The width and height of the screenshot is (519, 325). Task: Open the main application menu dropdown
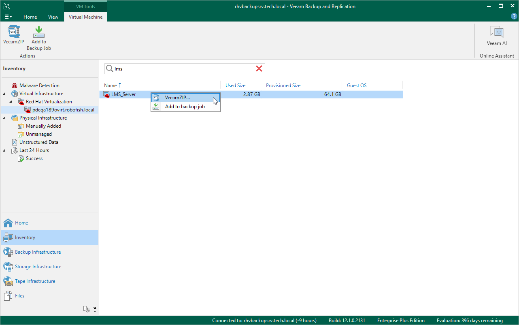[8, 17]
